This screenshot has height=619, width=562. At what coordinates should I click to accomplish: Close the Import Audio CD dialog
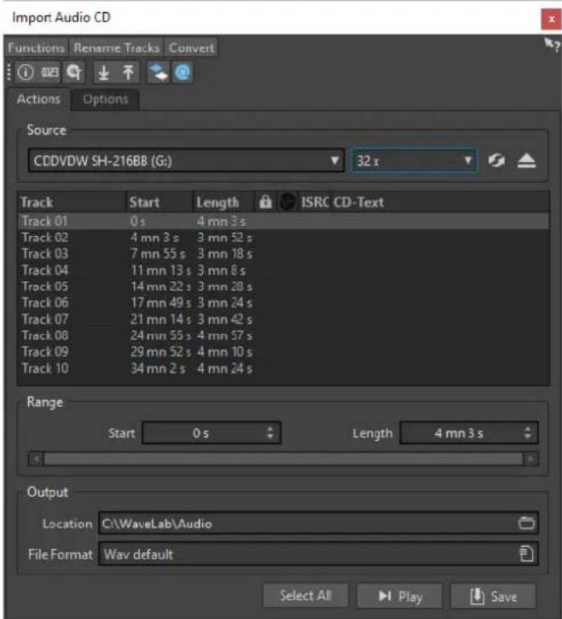[551, 19]
